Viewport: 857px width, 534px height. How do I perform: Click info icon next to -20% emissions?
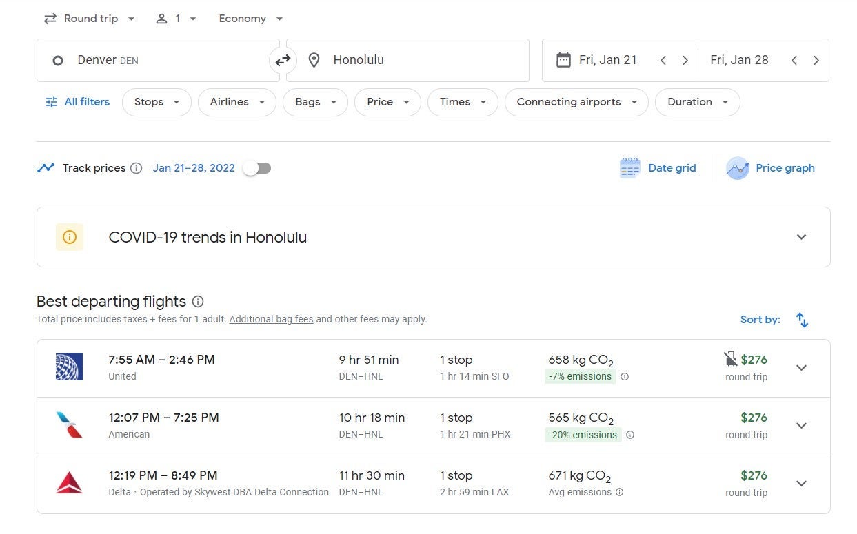(x=629, y=435)
